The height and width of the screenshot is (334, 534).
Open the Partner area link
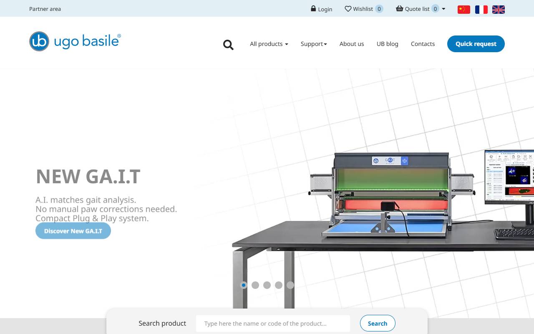[45, 9]
